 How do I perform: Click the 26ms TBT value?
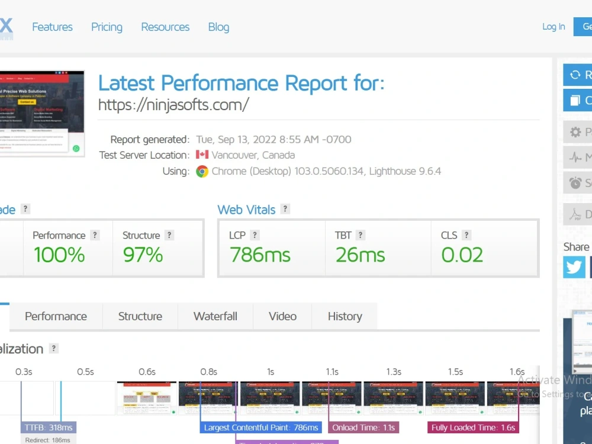coord(360,255)
